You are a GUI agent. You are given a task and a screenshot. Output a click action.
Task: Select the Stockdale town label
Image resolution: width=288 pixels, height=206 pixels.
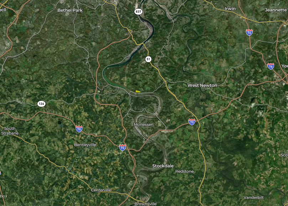[163, 166]
